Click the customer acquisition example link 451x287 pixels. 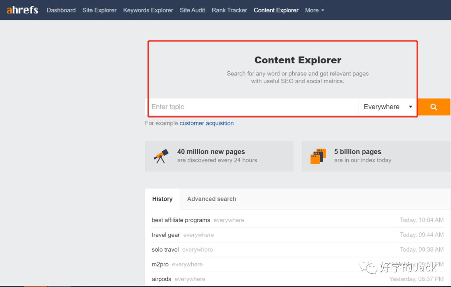coord(206,123)
